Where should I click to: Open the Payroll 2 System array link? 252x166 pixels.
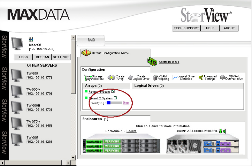pos(101,98)
